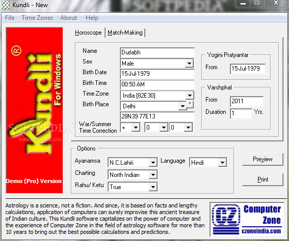Viewport: 289px width, 241px height.
Task: Open the About menu
Action: 68,18
